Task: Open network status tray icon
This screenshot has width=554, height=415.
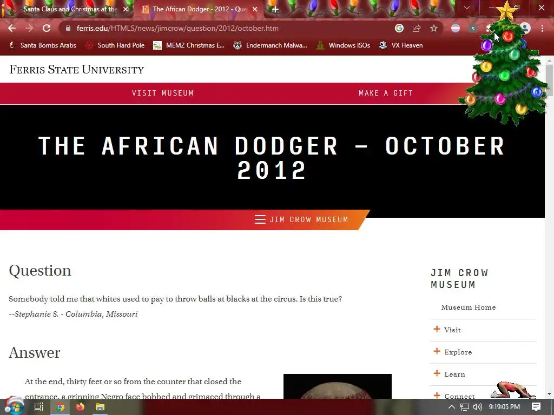Action: pyautogui.click(x=465, y=407)
